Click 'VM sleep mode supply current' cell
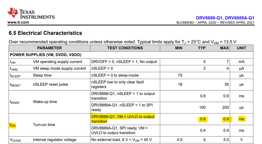262x144 pixels. tap(59, 68)
